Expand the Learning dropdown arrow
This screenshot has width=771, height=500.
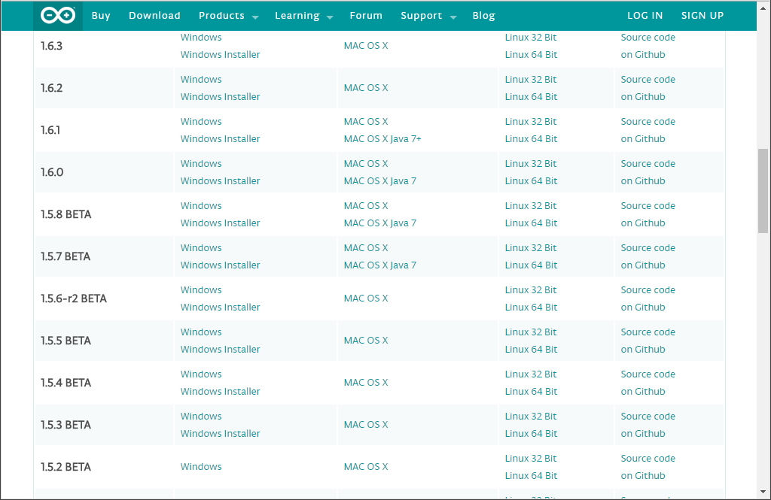[x=330, y=17]
